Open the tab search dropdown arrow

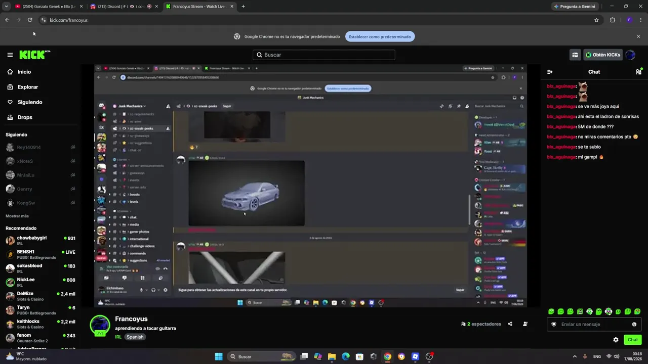6,7
